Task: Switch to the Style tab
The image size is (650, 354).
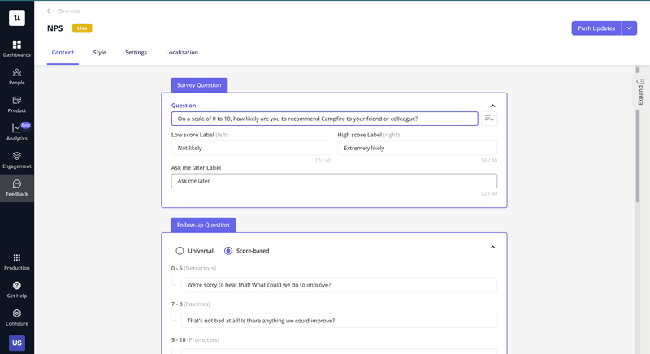Action: point(99,53)
